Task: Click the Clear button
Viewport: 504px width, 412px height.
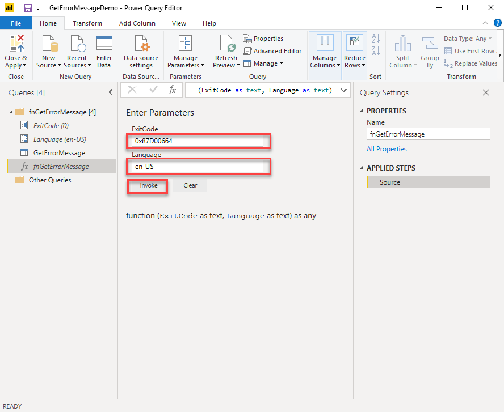Action: point(190,185)
